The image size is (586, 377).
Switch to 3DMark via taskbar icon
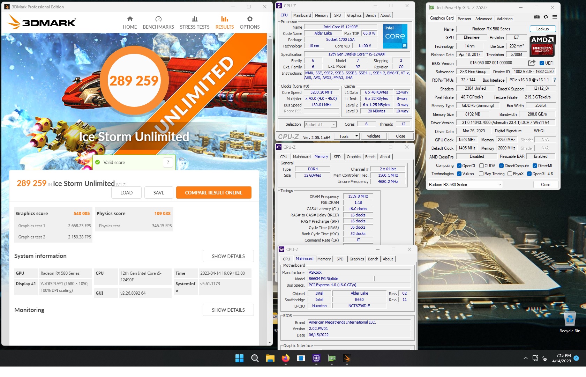tap(347, 358)
